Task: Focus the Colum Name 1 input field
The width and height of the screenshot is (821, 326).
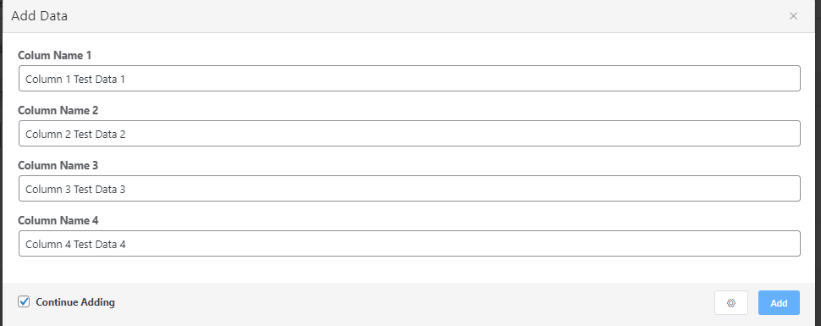Action: tap(410, 78)
